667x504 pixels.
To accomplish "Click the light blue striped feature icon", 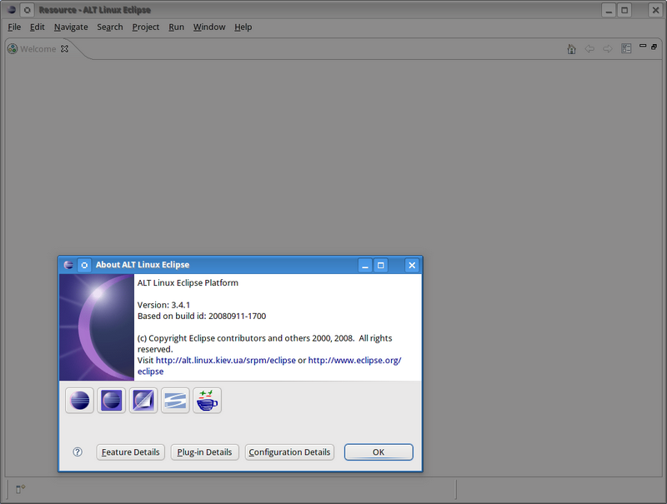I will pos(175,401).
